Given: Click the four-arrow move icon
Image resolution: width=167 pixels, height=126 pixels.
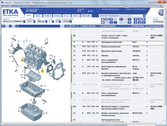Looking at the screenshot, I should click(69, 26).
